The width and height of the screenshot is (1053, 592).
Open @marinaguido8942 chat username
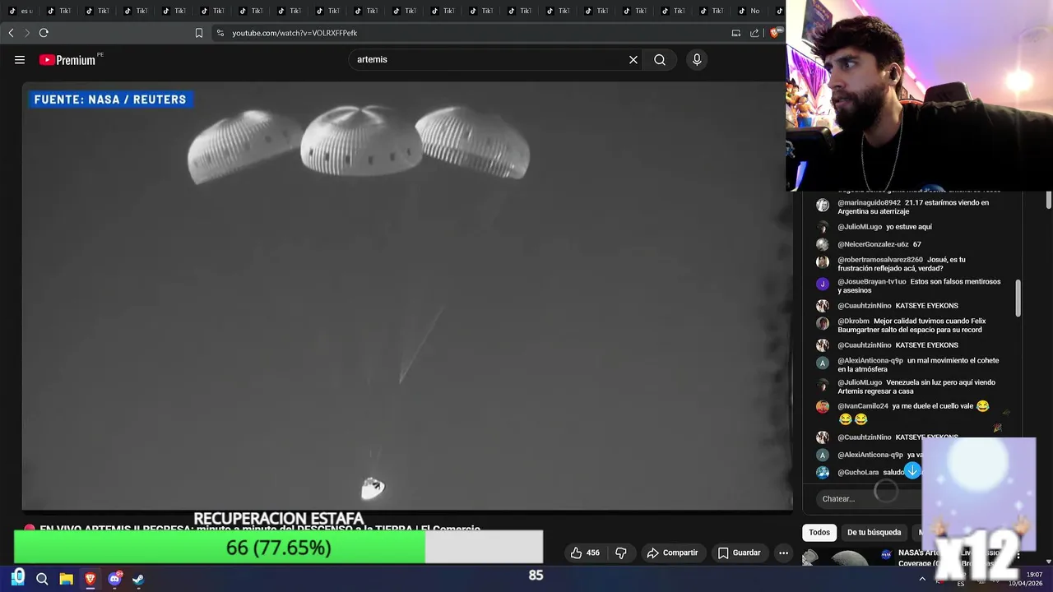point(869,202)
